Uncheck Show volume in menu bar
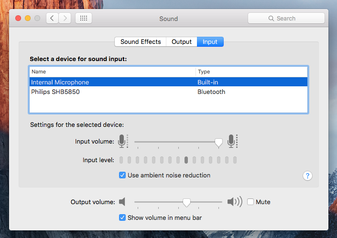337x238 pixels. tap(122, 217)
